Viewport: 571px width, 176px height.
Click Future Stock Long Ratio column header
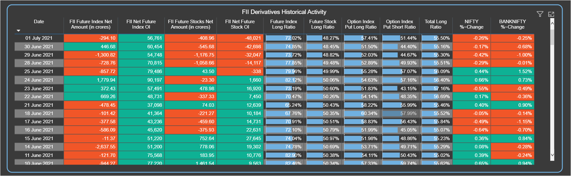coord(323,25)
